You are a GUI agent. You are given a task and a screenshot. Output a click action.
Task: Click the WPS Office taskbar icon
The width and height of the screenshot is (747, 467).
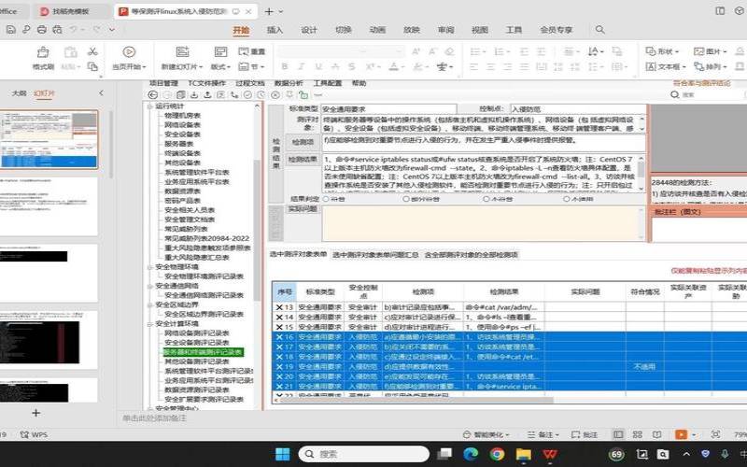[x=550, y=454]
